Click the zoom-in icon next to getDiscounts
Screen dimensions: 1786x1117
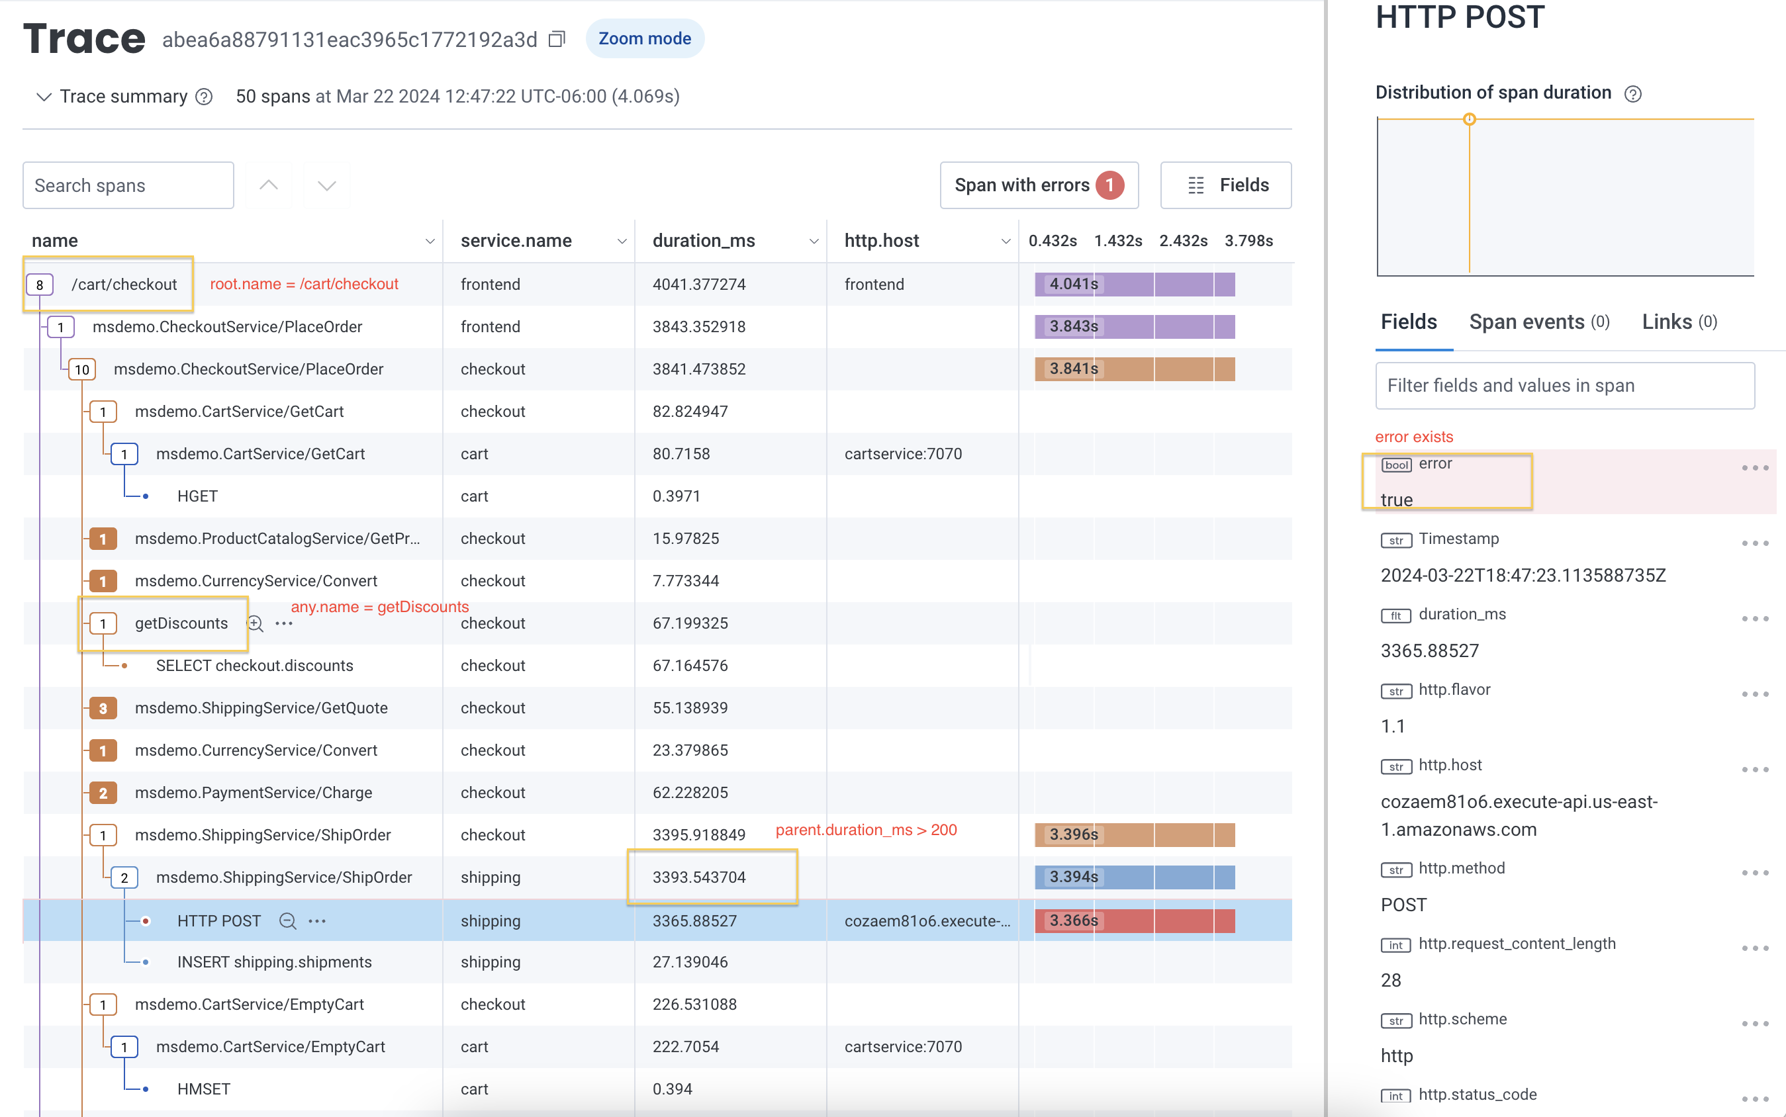[256, 623]
